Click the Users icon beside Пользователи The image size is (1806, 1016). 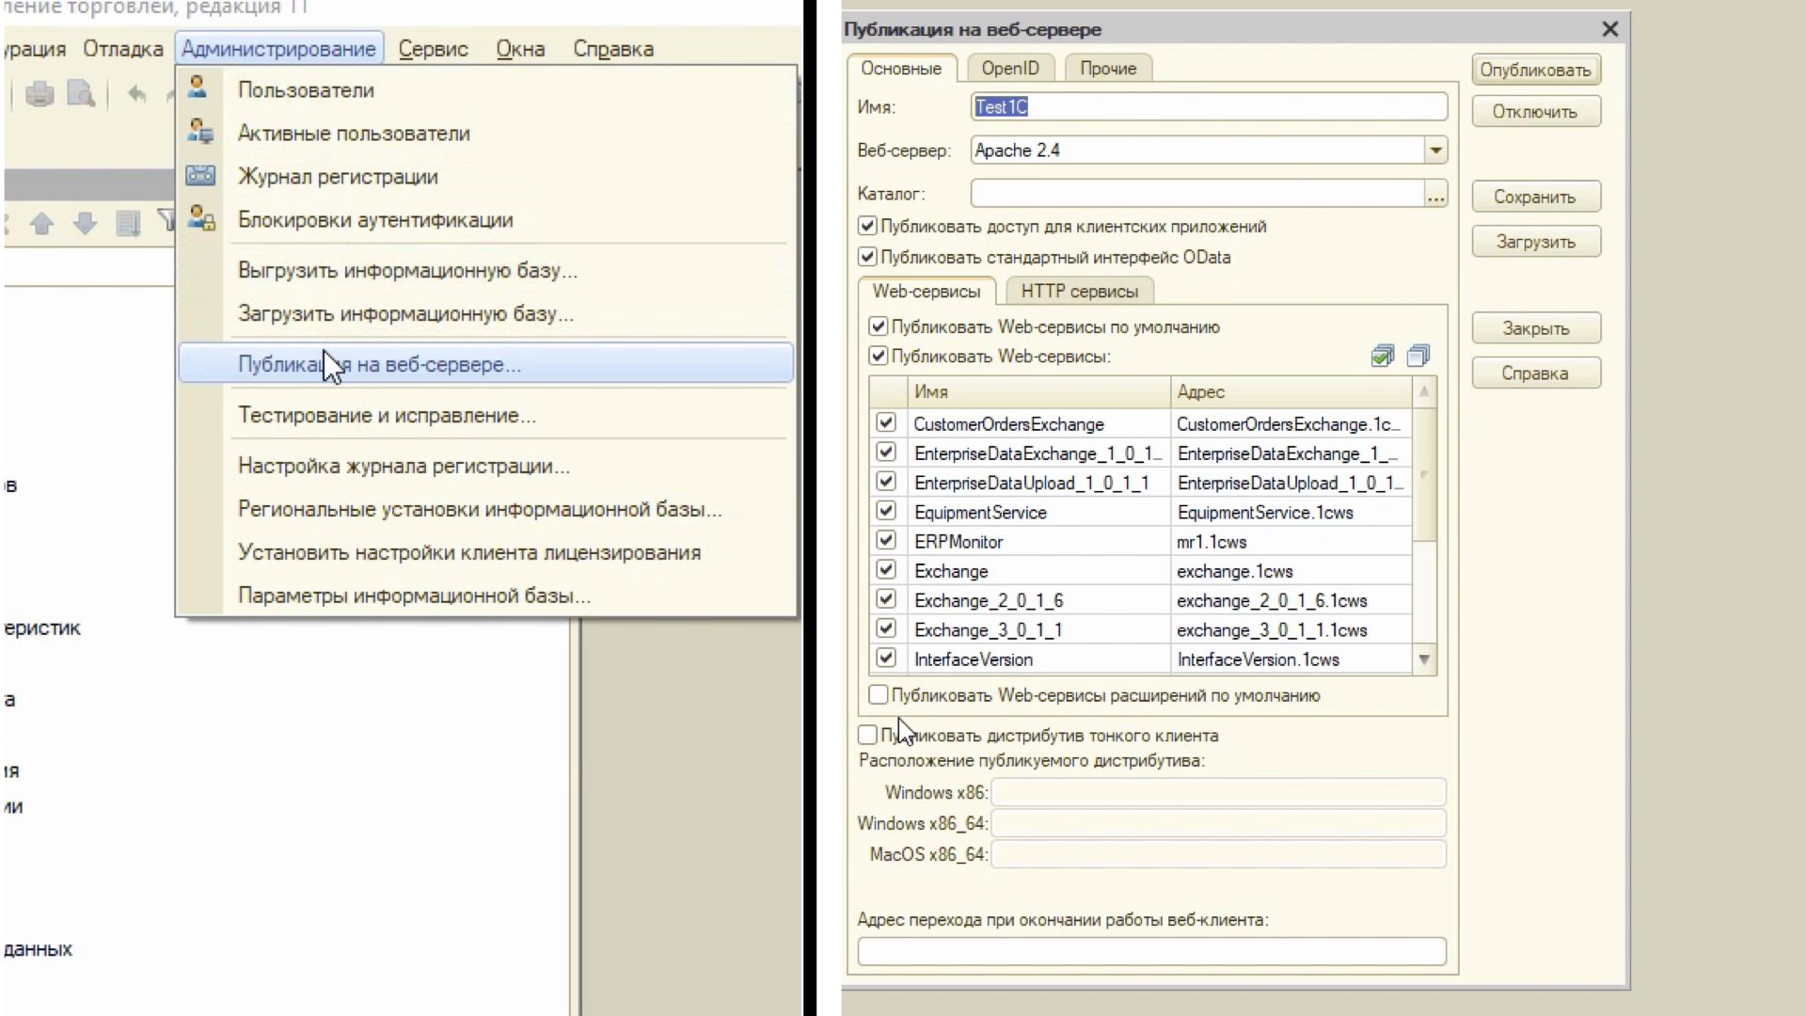[198, 87]
